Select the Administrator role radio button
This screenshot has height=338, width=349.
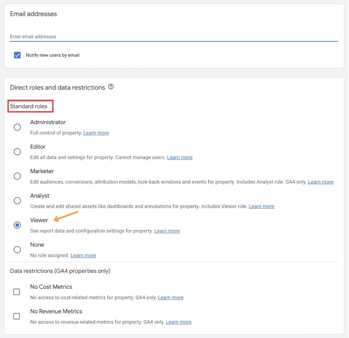[17, 127]
